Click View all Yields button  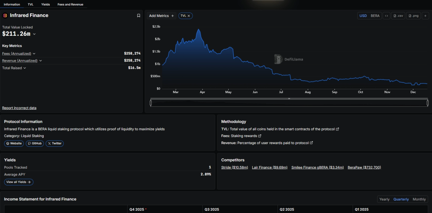click(19, 182)
